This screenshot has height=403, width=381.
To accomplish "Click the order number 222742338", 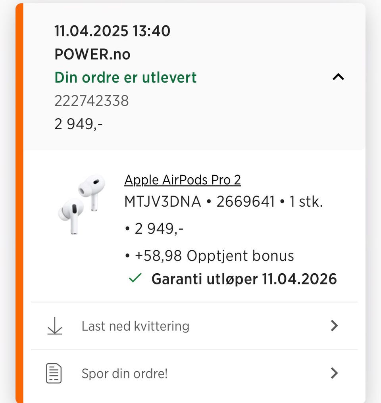I will [x=92, y=101].
